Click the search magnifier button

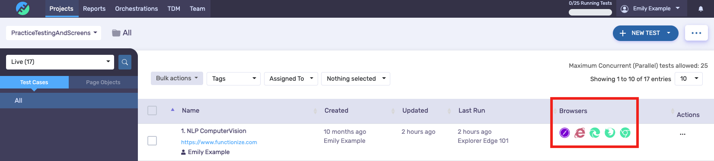tap(125, 62)
